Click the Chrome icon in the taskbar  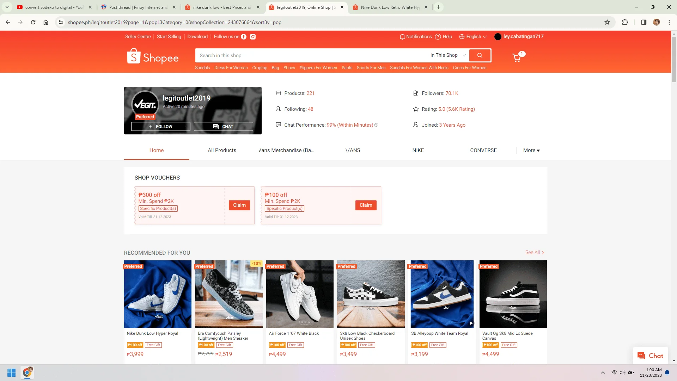coord(28,373)
